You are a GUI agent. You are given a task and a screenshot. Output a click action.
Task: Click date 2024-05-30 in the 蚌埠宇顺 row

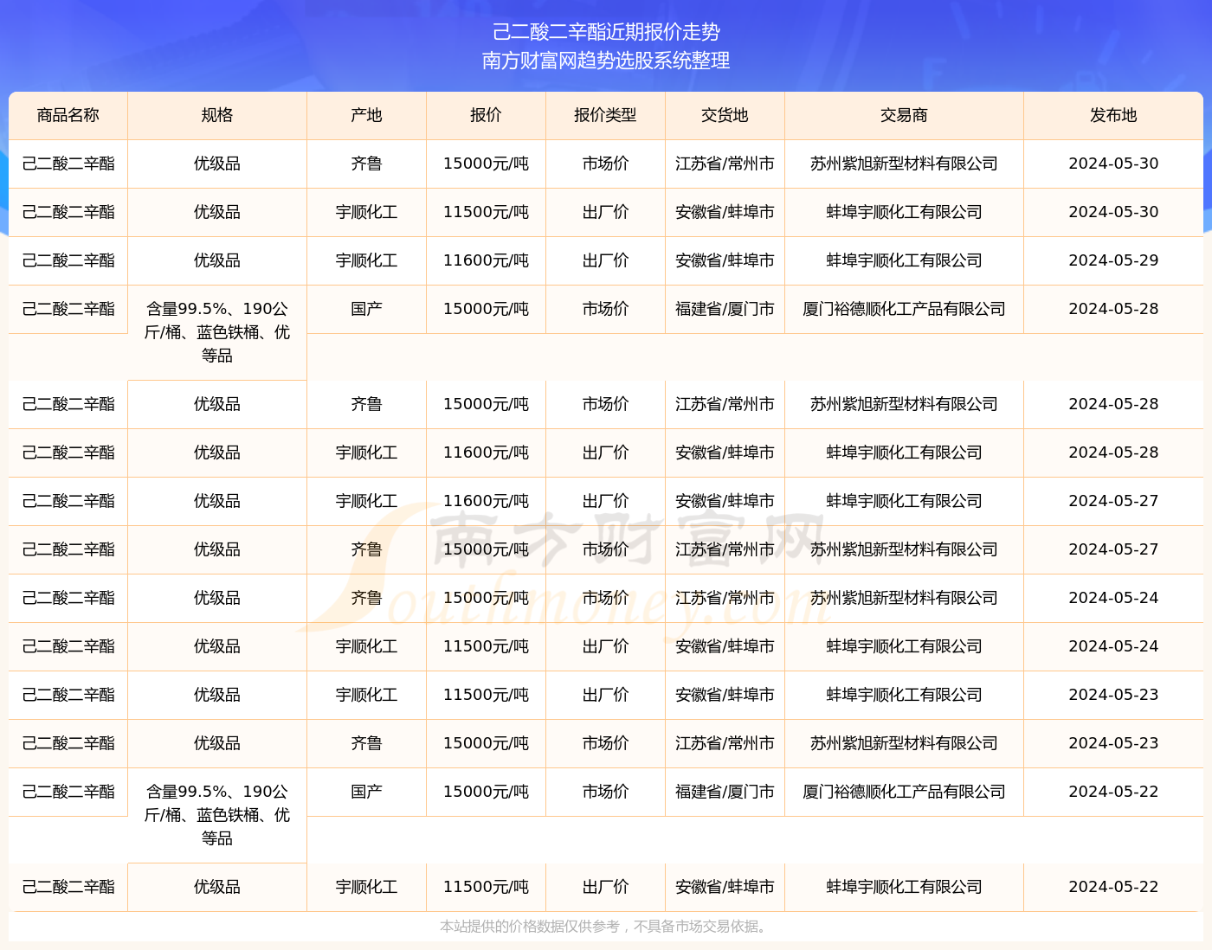tap(1113, 212)
